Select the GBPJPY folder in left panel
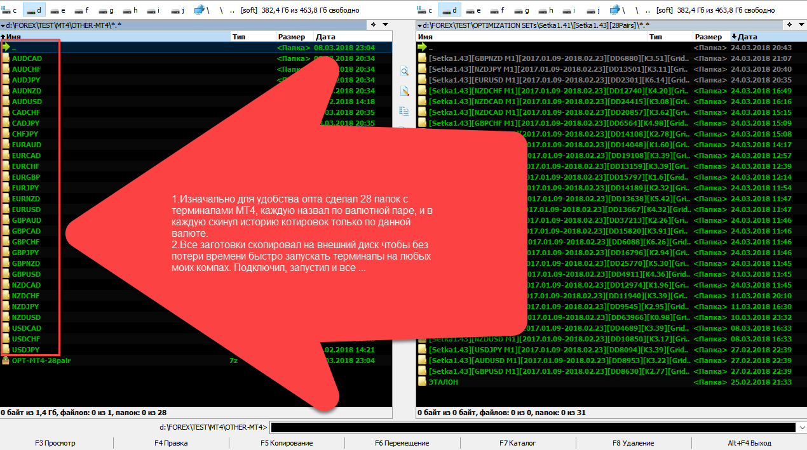Viewport: 807px width, 450px height. click(25, 253)
